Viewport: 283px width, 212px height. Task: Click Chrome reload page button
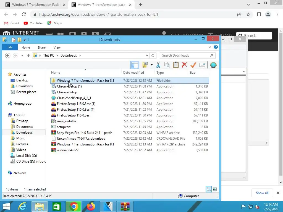pos(24,14)
